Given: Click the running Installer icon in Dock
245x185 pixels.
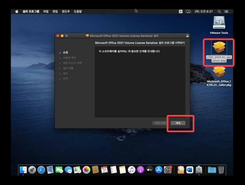Looking at the screenshot, I should click(199, 170).
